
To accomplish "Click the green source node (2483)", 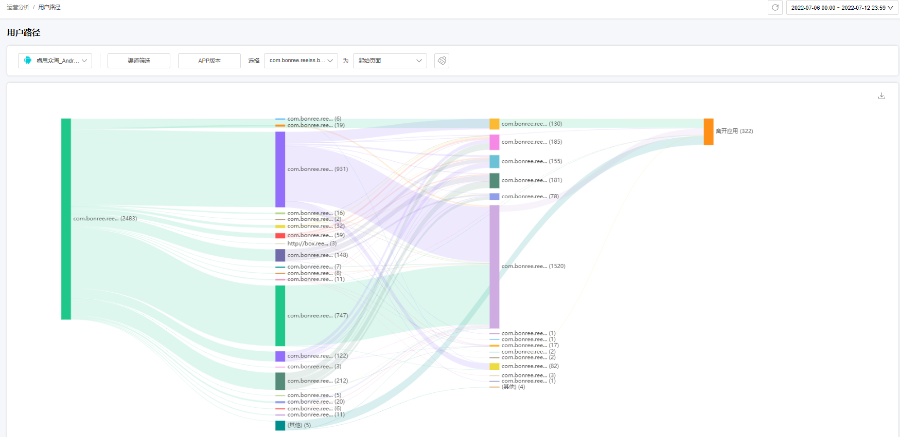I will tap(66, 219).
